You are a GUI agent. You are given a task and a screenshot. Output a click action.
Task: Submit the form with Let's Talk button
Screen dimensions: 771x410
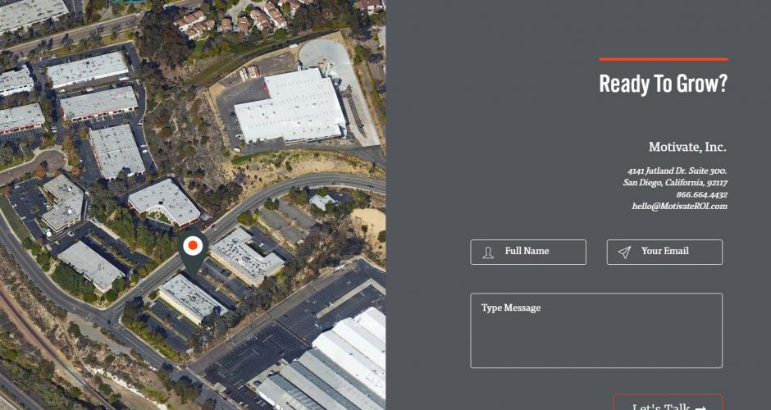click(668, 403)
